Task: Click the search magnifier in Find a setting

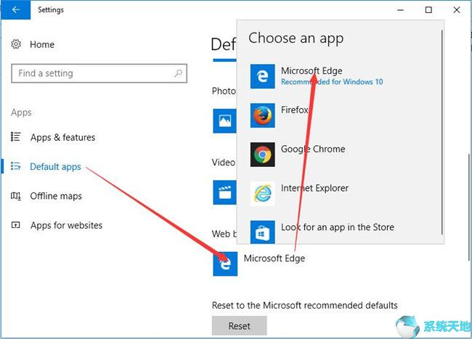Action: coord(178,73)
